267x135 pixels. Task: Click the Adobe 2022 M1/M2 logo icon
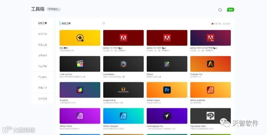tap(210, 38)
